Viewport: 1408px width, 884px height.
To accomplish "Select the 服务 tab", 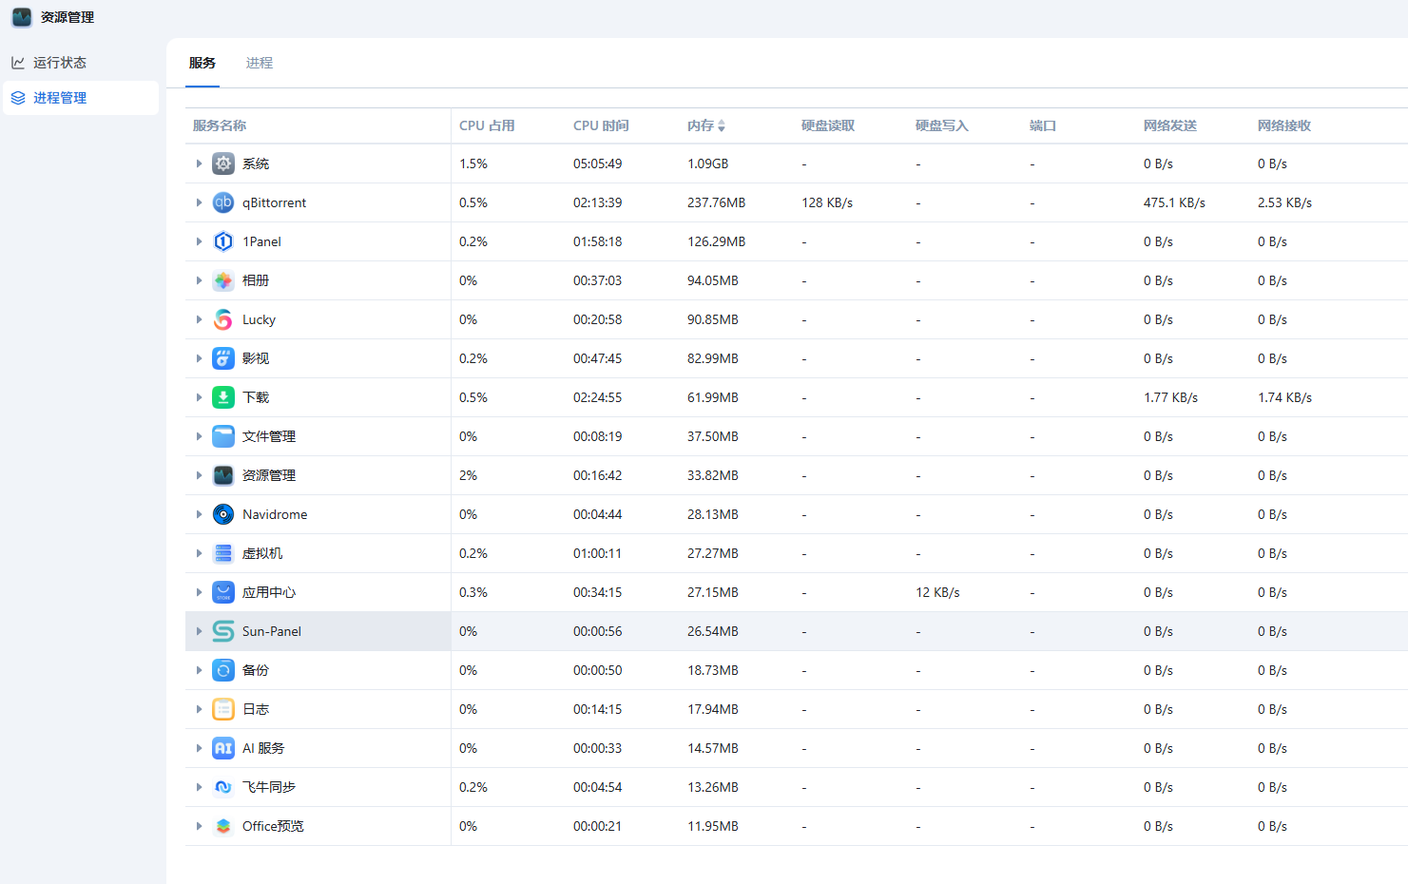I will pos(202,63).
